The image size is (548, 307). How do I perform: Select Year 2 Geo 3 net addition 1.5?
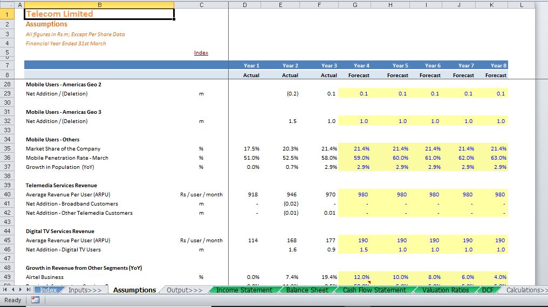[x=280, y=121]
